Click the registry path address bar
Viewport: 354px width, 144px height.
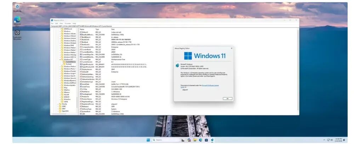pyautogui.click(x=175, y=26)
